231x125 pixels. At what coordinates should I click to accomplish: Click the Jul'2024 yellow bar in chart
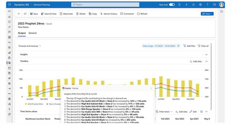click(161, 86)
